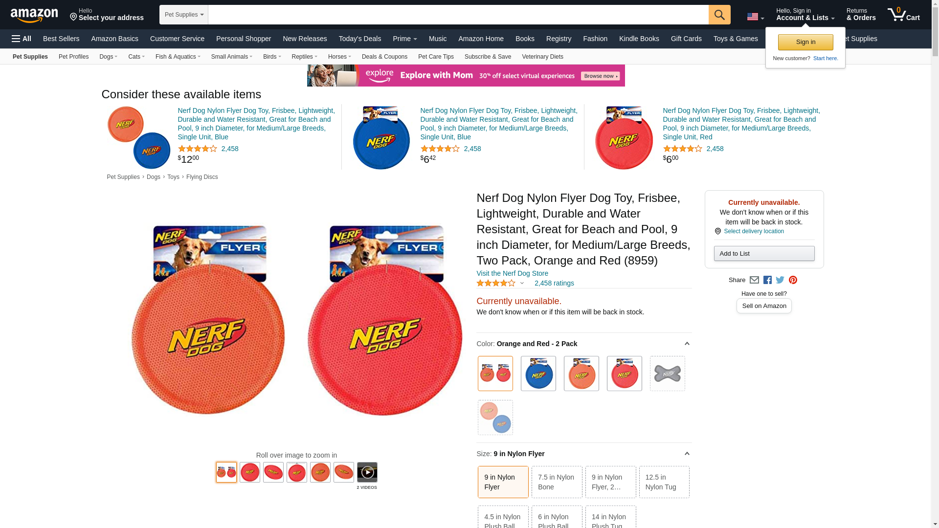Pin product with Pinterest icon

pos(793,280)
